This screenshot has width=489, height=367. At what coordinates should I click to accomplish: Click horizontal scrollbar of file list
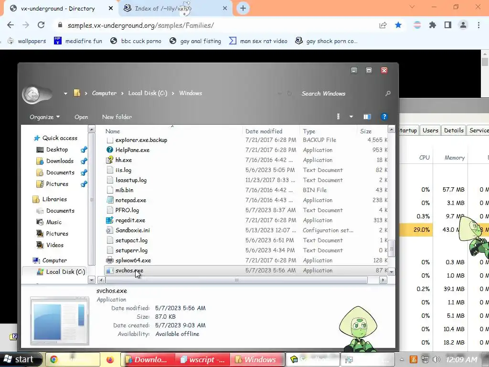click(x=237, y=280)
